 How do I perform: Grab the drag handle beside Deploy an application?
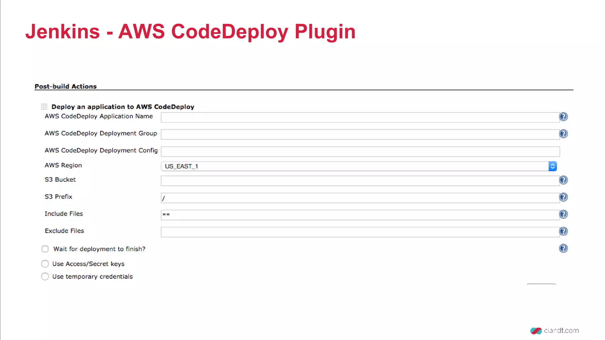[44, 107]
